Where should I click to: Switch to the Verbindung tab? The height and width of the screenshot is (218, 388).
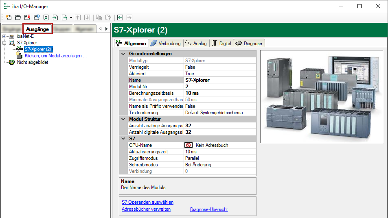tap(166, 43)
